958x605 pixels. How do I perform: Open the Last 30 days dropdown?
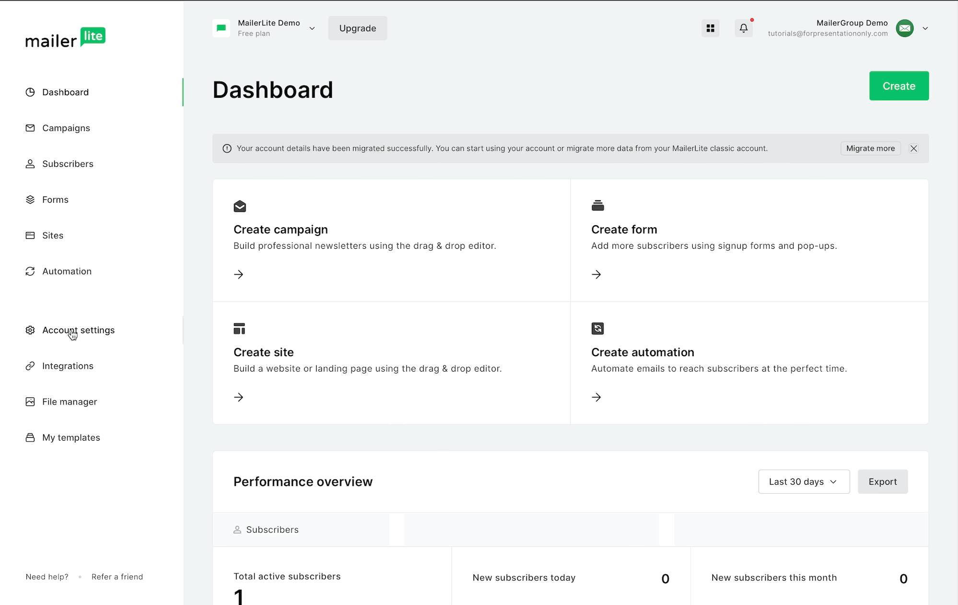[804, 482]
